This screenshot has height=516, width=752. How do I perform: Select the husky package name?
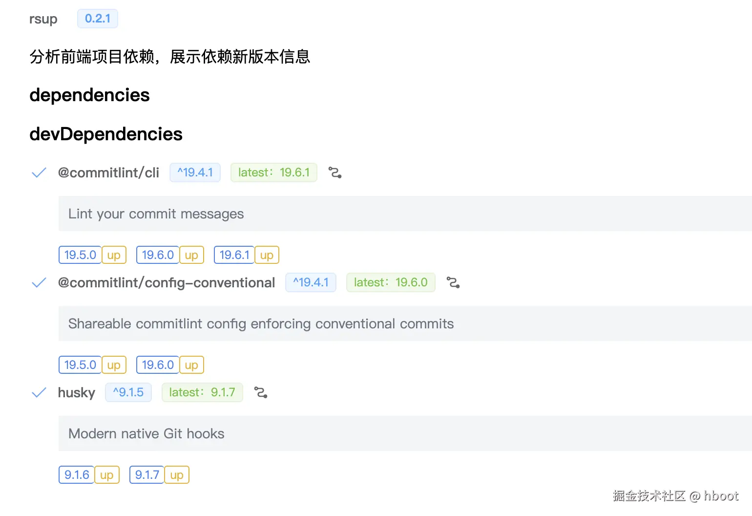pos(77,392)
